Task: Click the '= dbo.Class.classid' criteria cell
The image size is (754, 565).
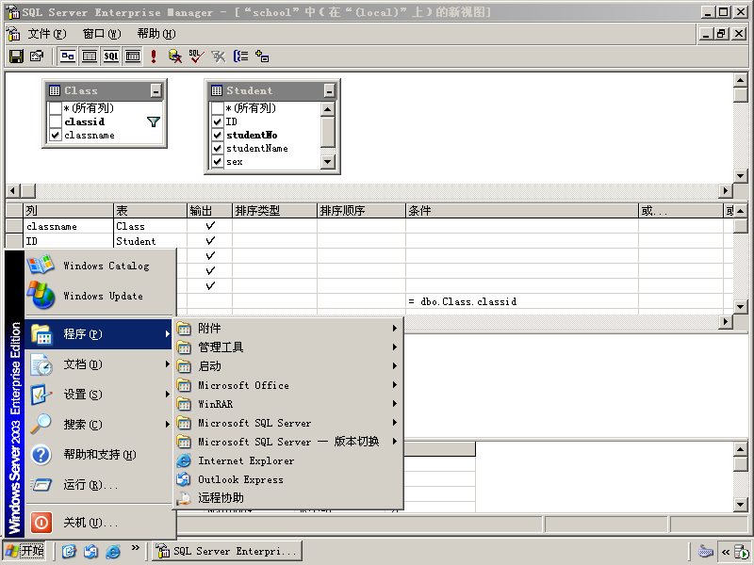Action: [522, 301]
